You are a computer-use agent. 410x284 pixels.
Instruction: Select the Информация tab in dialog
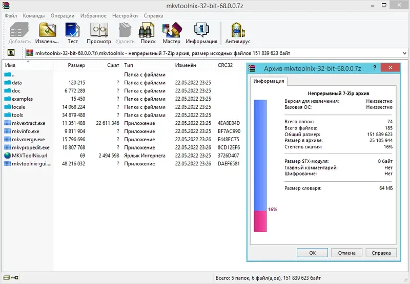(269, 81)
